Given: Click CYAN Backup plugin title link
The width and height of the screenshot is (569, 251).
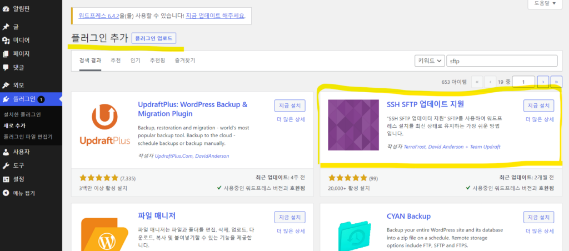Looking at the screenshot, I should [x=408, y=216].
